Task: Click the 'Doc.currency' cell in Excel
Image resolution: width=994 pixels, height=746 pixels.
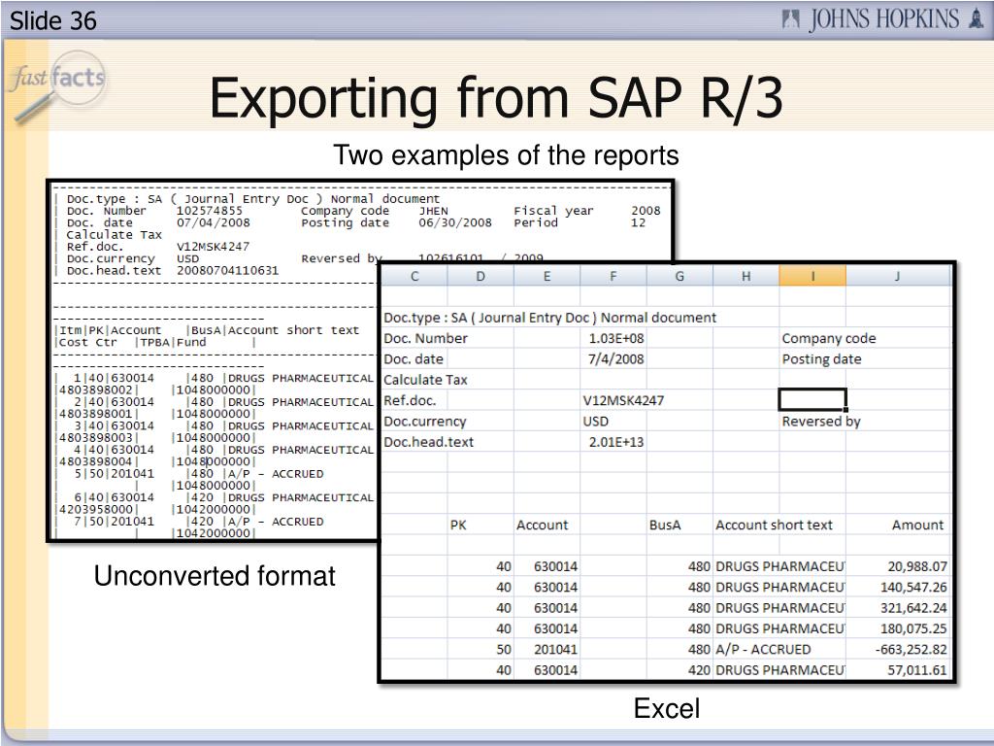Action: [425, 422]
